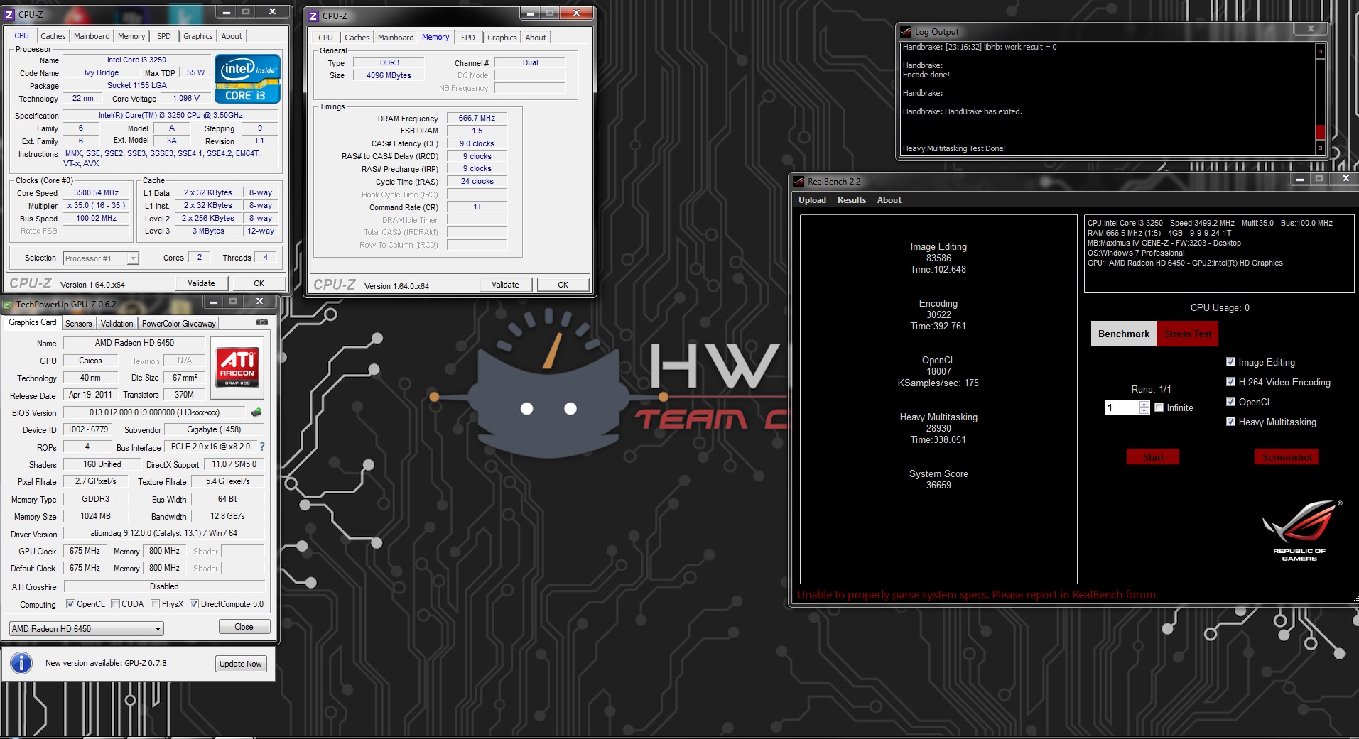Open the Processor #1 selection dropdown
Screen dimensions: 1359x739
[x=101, y=258]
